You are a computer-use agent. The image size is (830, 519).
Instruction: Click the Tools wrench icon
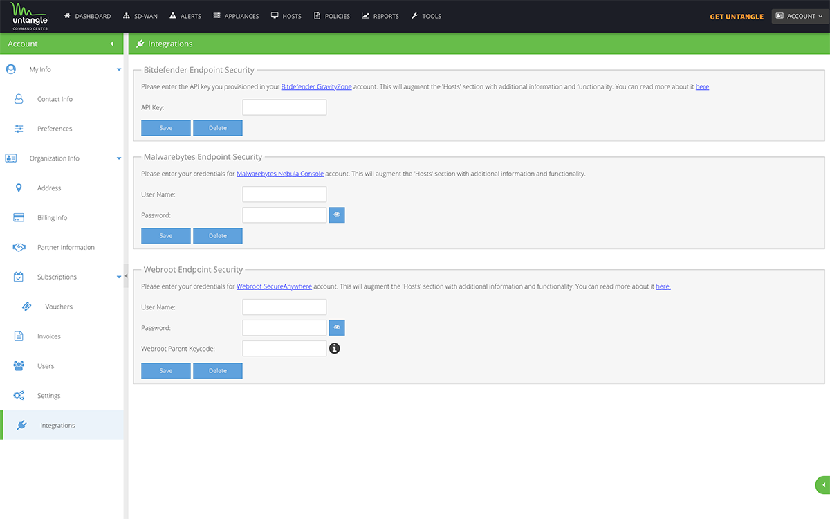(x=414, y=16)
